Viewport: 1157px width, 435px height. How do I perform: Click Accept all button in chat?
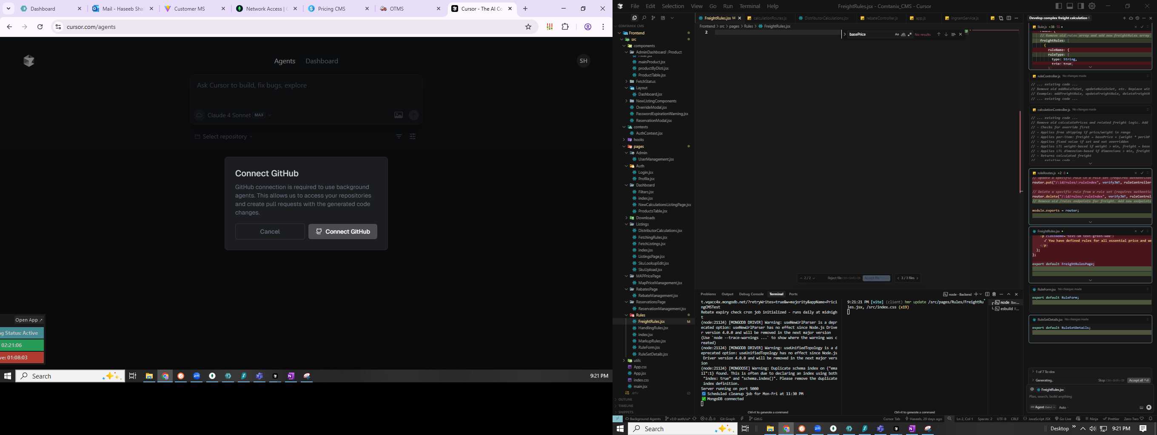1139,380
